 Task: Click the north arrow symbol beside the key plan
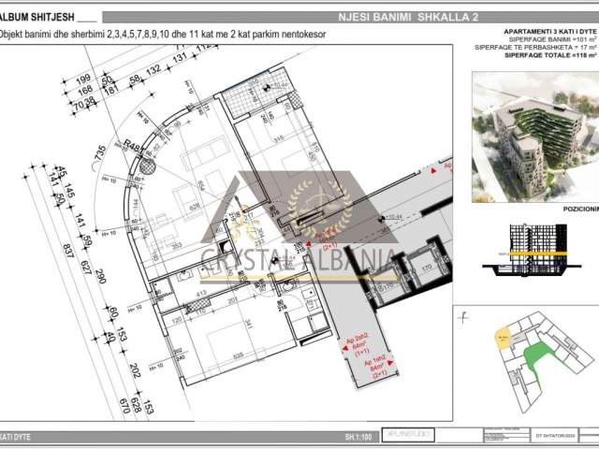[x=463, y=318]
